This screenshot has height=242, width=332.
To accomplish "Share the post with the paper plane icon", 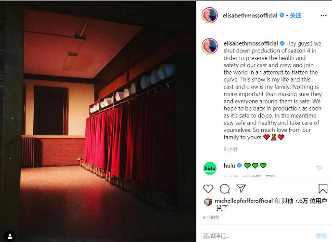I will [x=241, y=188].
